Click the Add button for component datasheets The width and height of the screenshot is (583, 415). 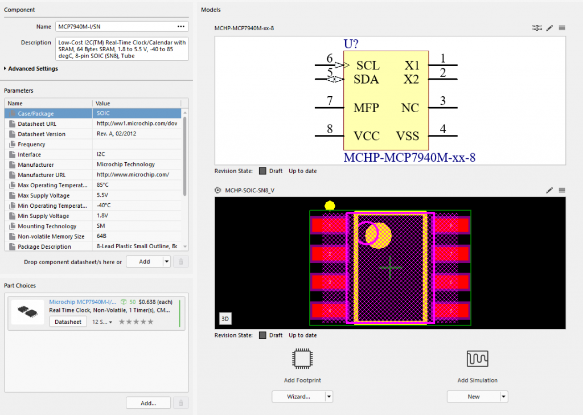[145, 262]
